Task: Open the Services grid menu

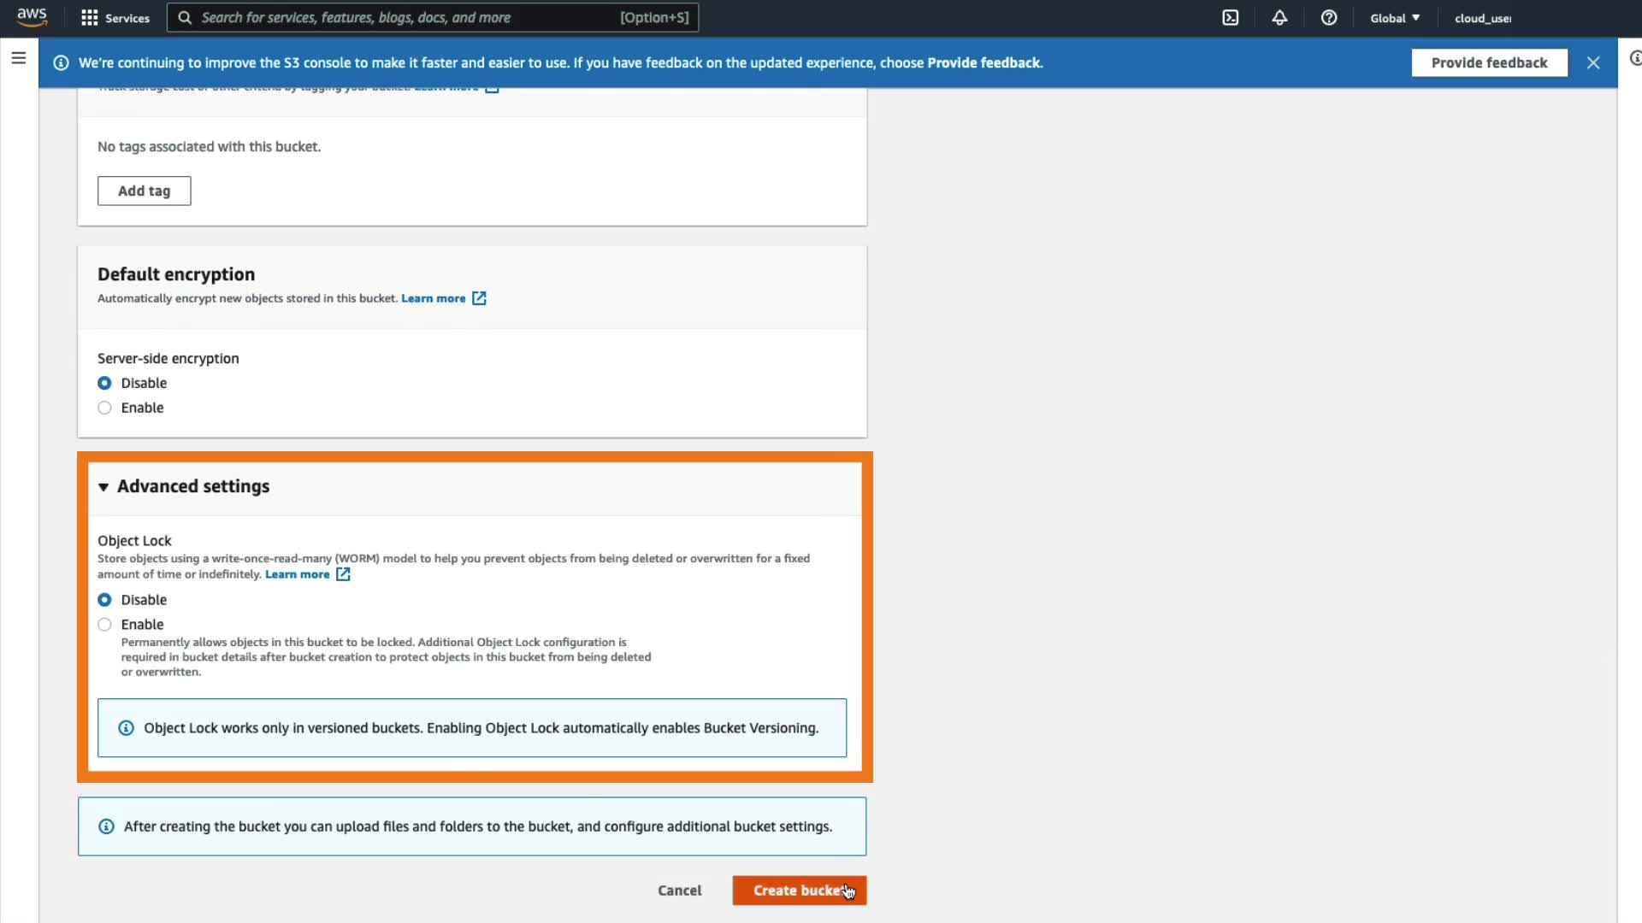Action: [115, 18]
